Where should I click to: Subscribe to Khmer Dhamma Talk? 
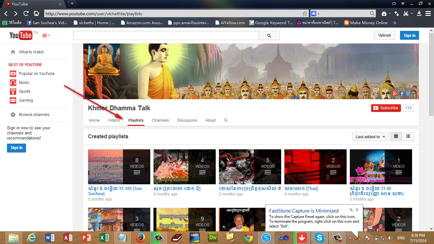click(x=386, y=108)
